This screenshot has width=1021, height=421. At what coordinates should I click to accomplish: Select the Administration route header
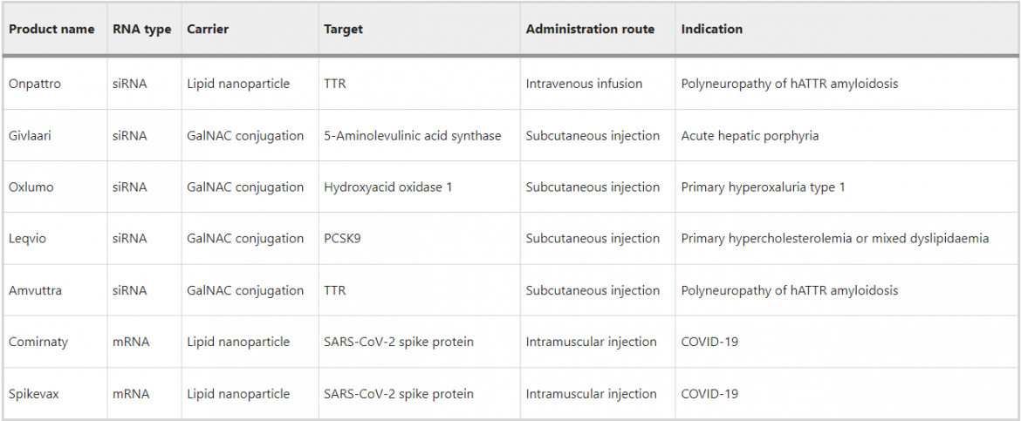click(x=590, y=30)
